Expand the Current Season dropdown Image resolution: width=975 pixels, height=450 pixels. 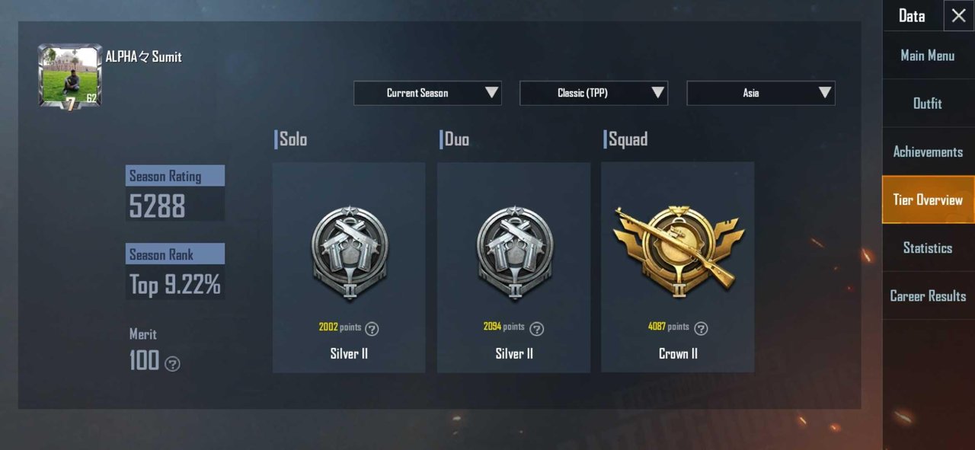coord(427,93)
